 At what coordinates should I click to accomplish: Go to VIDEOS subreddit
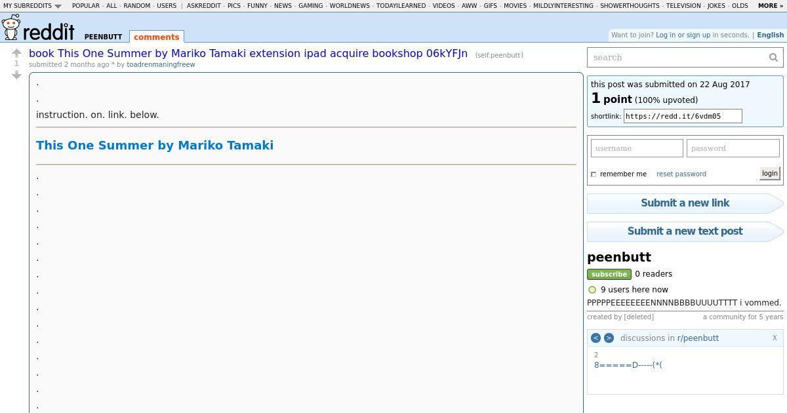(444, 6)
